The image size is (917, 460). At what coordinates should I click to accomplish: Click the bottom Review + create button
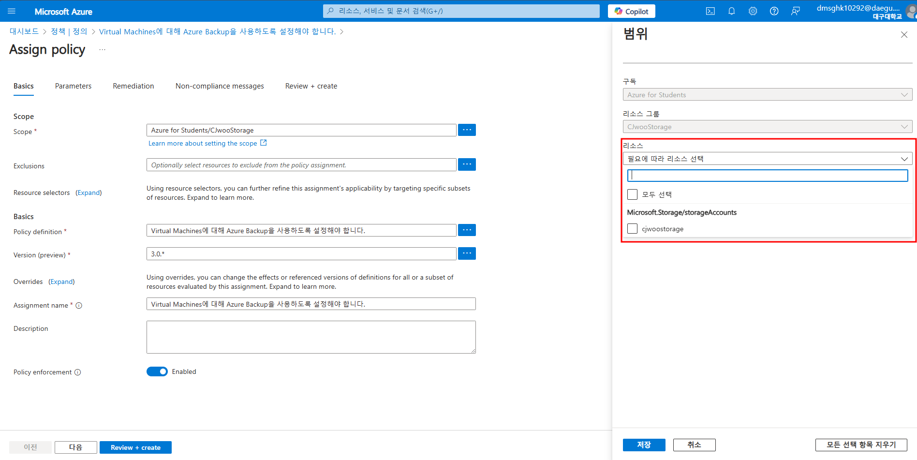click(135, 447)
